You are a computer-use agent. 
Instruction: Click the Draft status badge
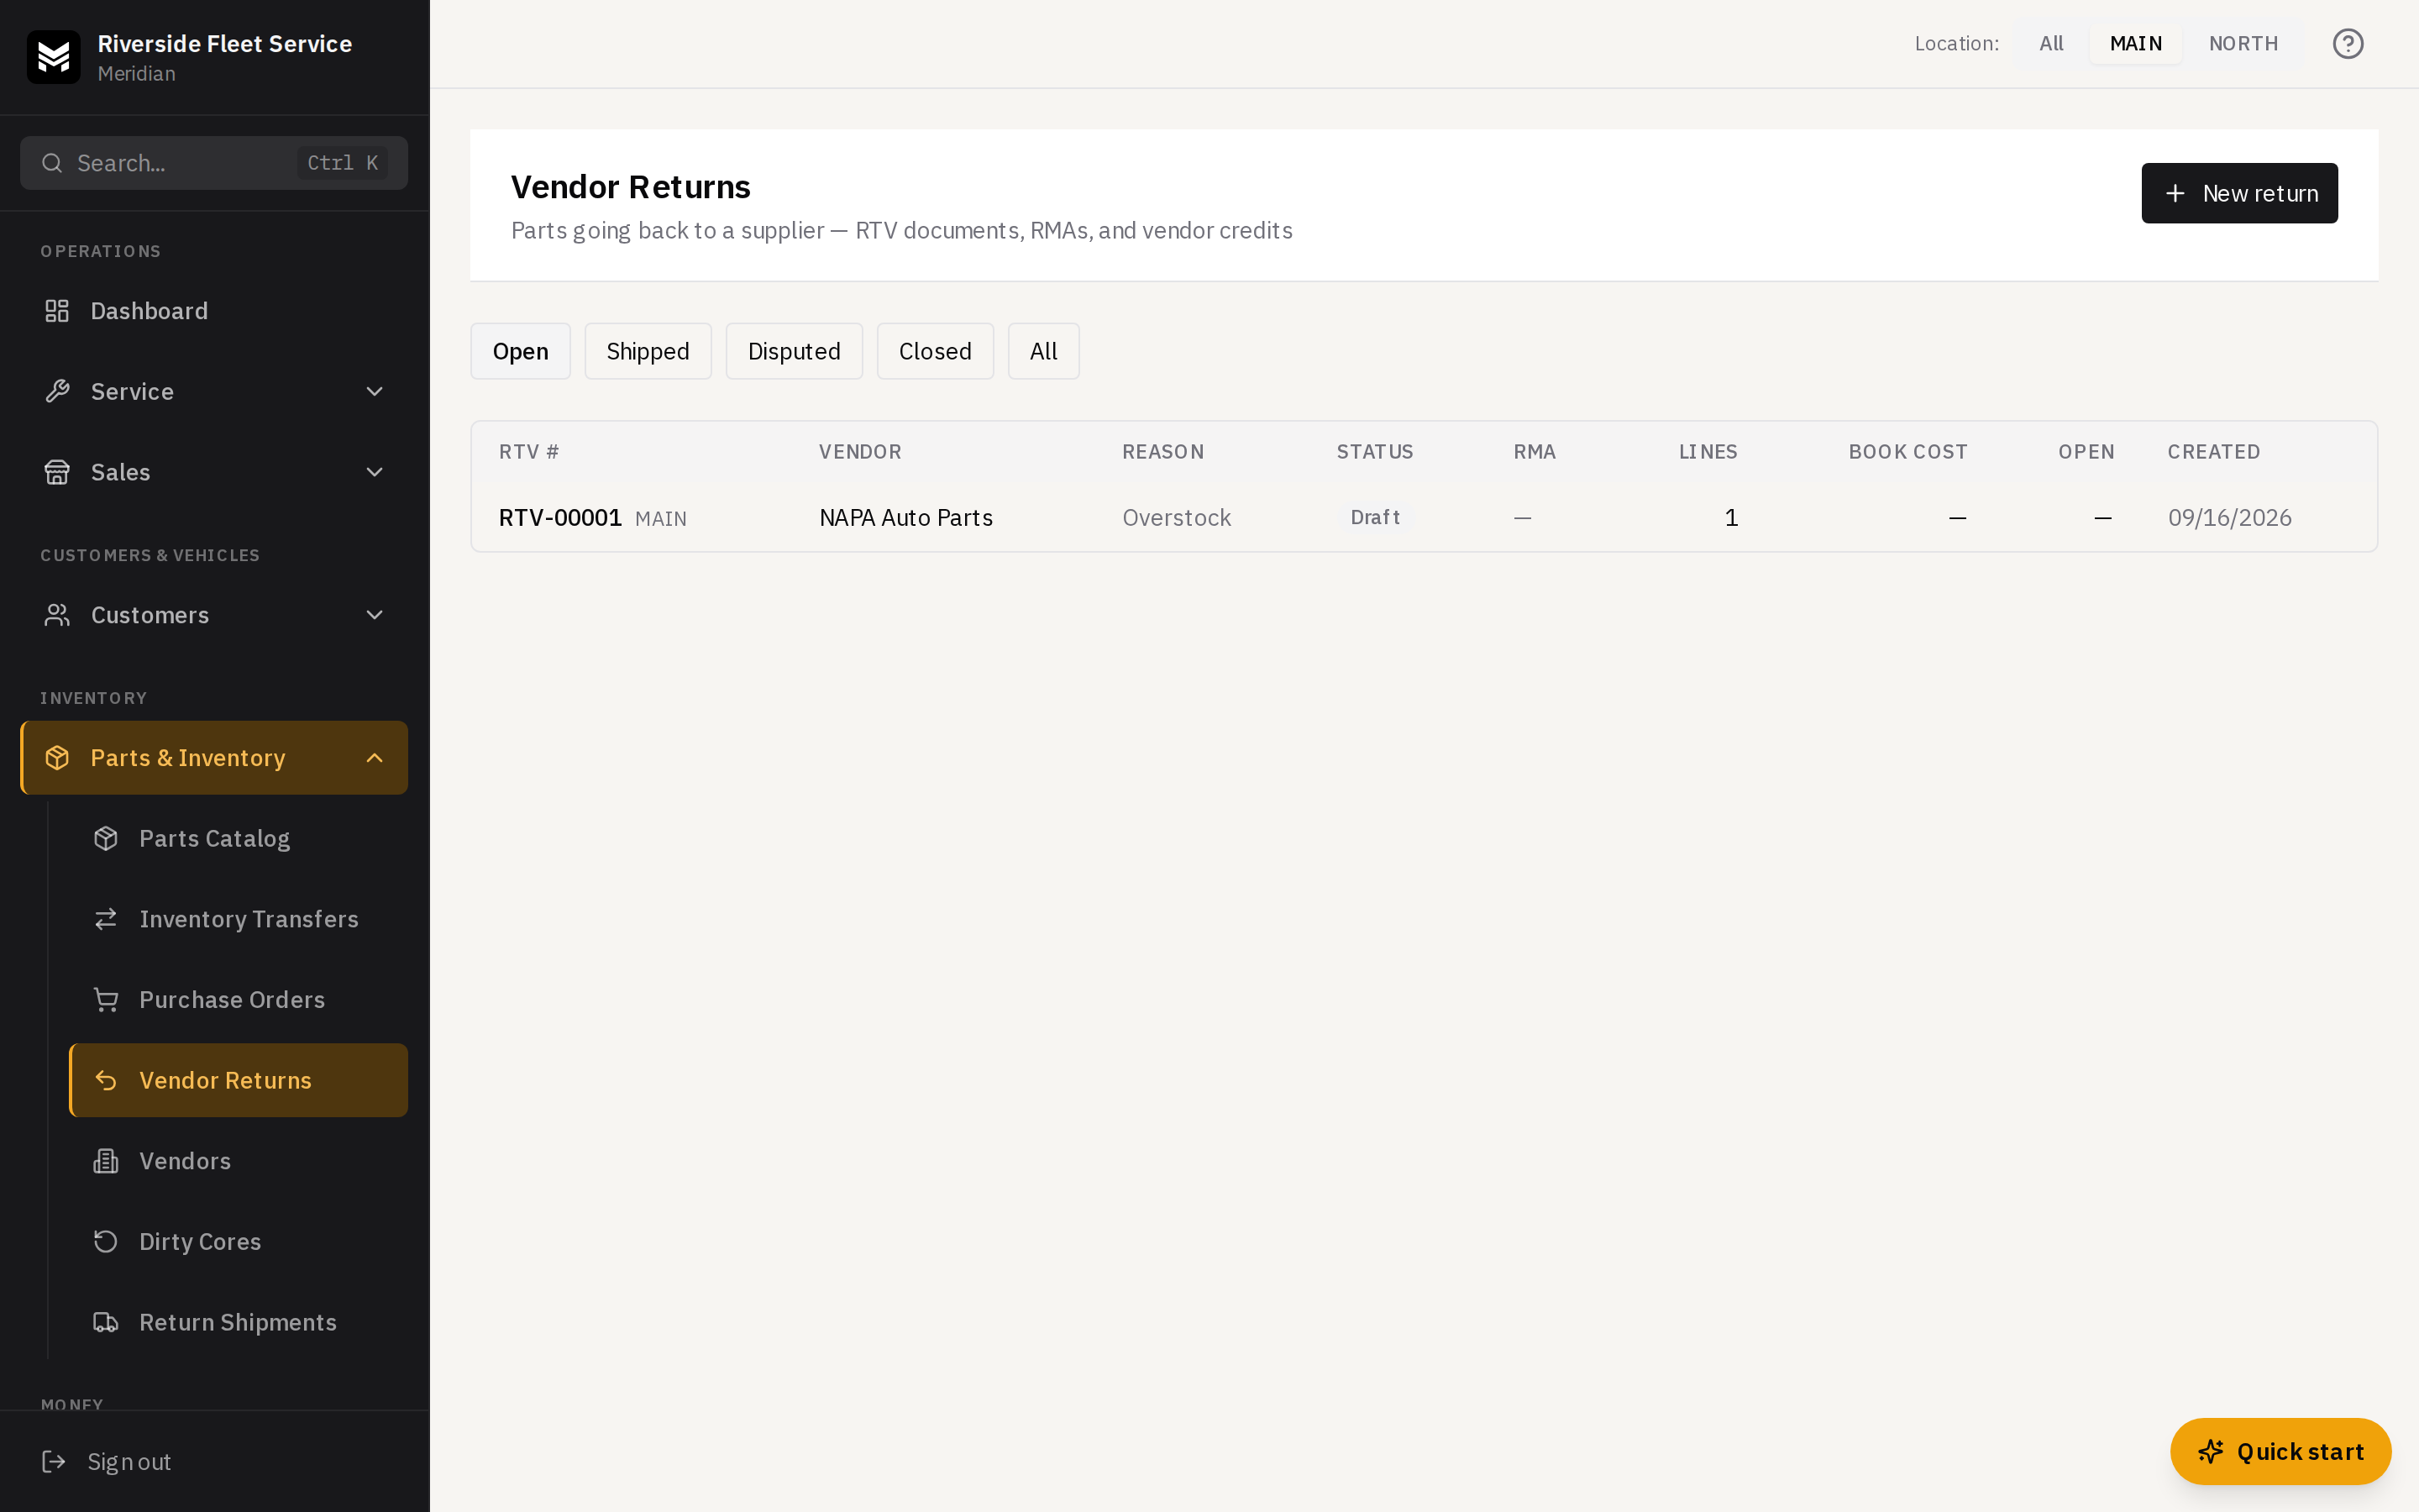click(x=1374, y=517)
